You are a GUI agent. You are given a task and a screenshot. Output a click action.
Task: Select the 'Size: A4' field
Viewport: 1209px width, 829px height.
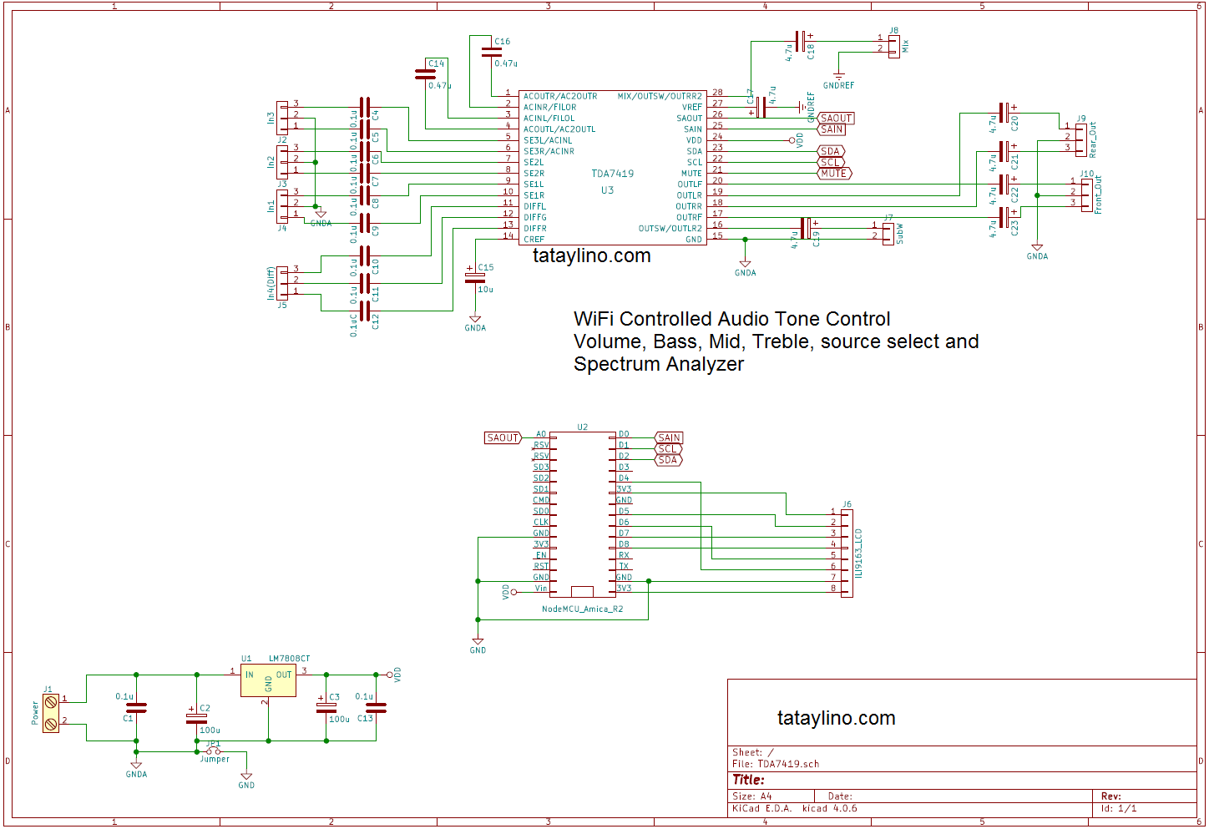click(x=751, y=796)
